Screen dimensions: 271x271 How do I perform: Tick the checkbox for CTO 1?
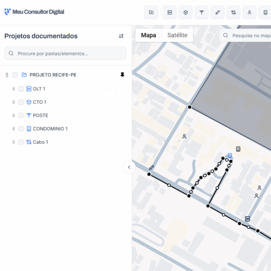(21, 102)
